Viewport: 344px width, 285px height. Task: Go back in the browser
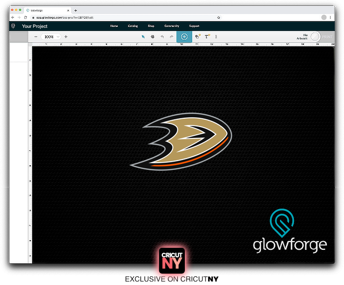tap(13, 18)
